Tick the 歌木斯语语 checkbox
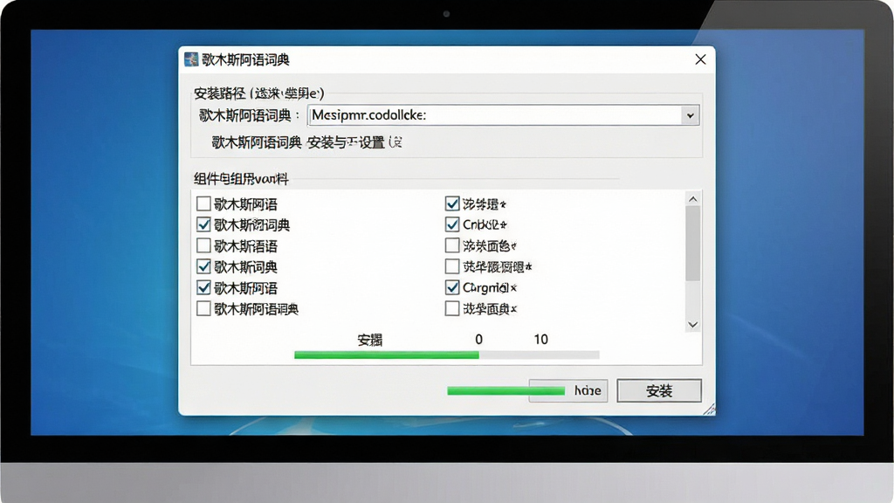The width and height of the screenshot is (894, 503). (x=203, y=245)
